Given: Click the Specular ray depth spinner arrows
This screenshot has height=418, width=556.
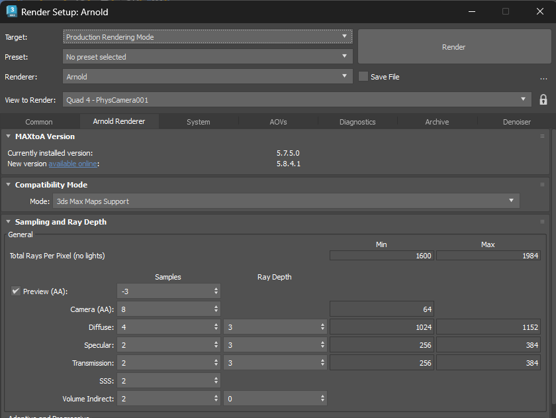Looking at the screenshot, I should coord(322,345).
